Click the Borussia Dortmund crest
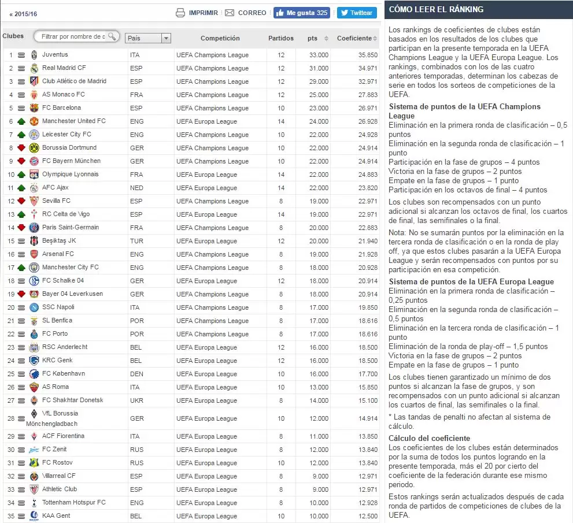The width and height of the screenshot is (573, 523). pos(34,148)
